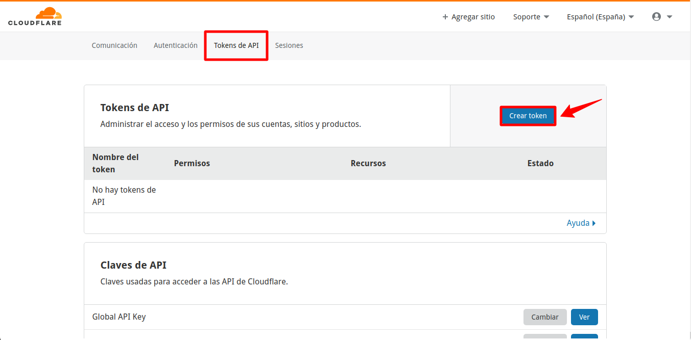Click the Recursos column header
Viewport: 691px width, 340px height.
point(368,163)
